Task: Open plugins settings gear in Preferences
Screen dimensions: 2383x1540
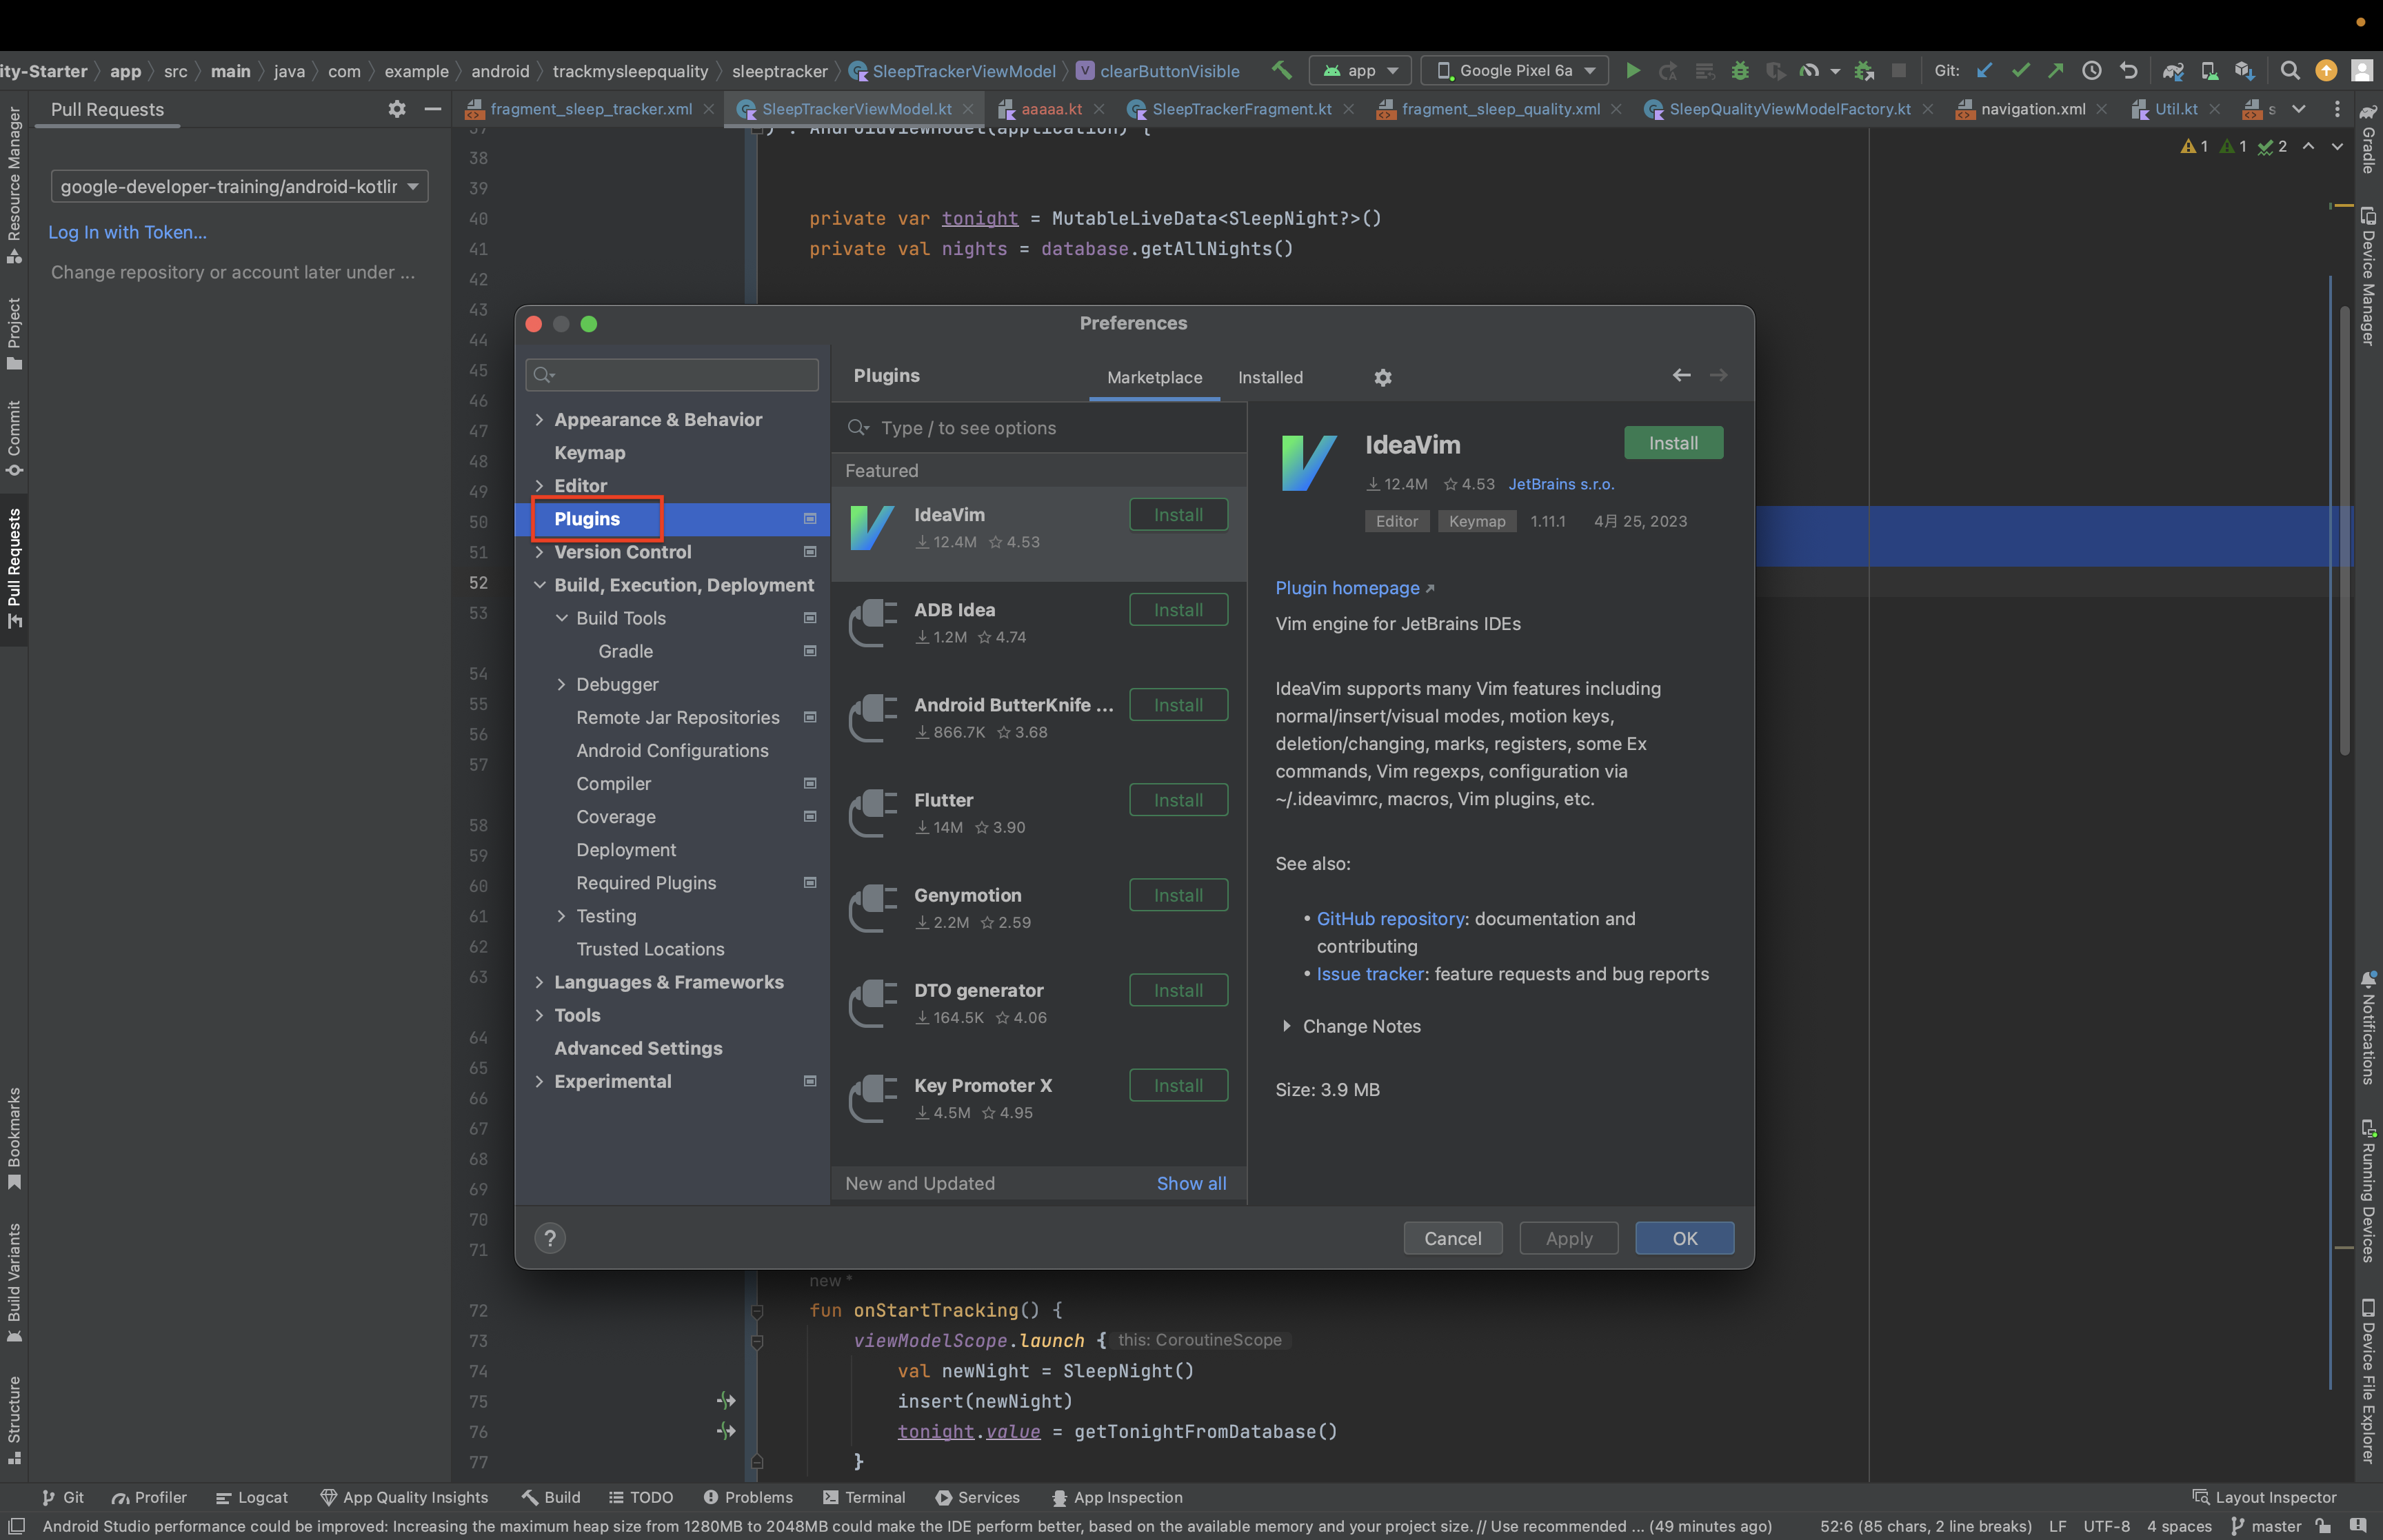Action: (x=1383, y=377)
